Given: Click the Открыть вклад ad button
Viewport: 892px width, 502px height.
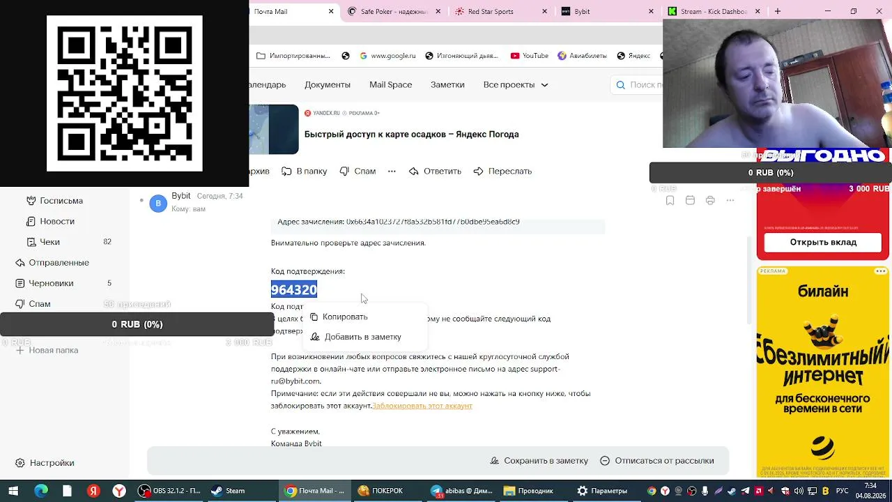Looking at the screenshot, I should pyautogui.click(x=823, y=242).
